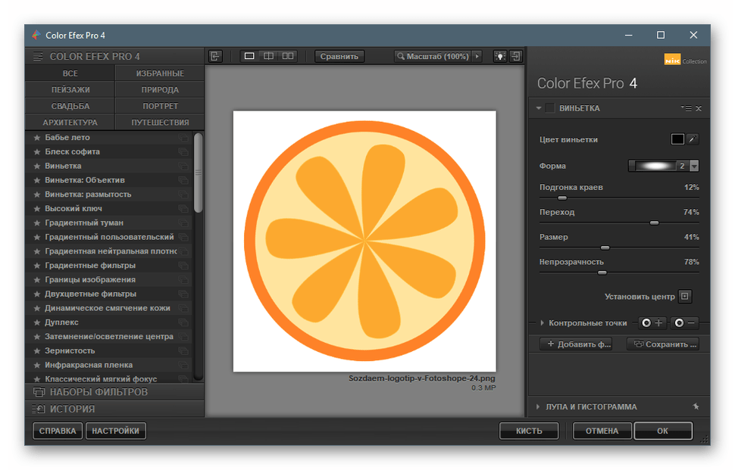Hide the left filter panel using toolbar icon

coord(214,56)
